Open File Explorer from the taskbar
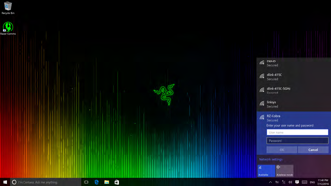Viewport: 331px width, 186px height. click(x=107, y=182)
